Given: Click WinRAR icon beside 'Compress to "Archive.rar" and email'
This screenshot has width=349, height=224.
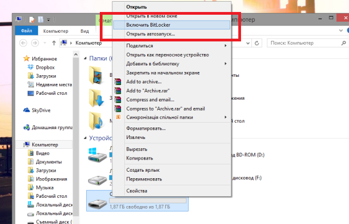Looking at the screenshot, I should pos(118,108).
